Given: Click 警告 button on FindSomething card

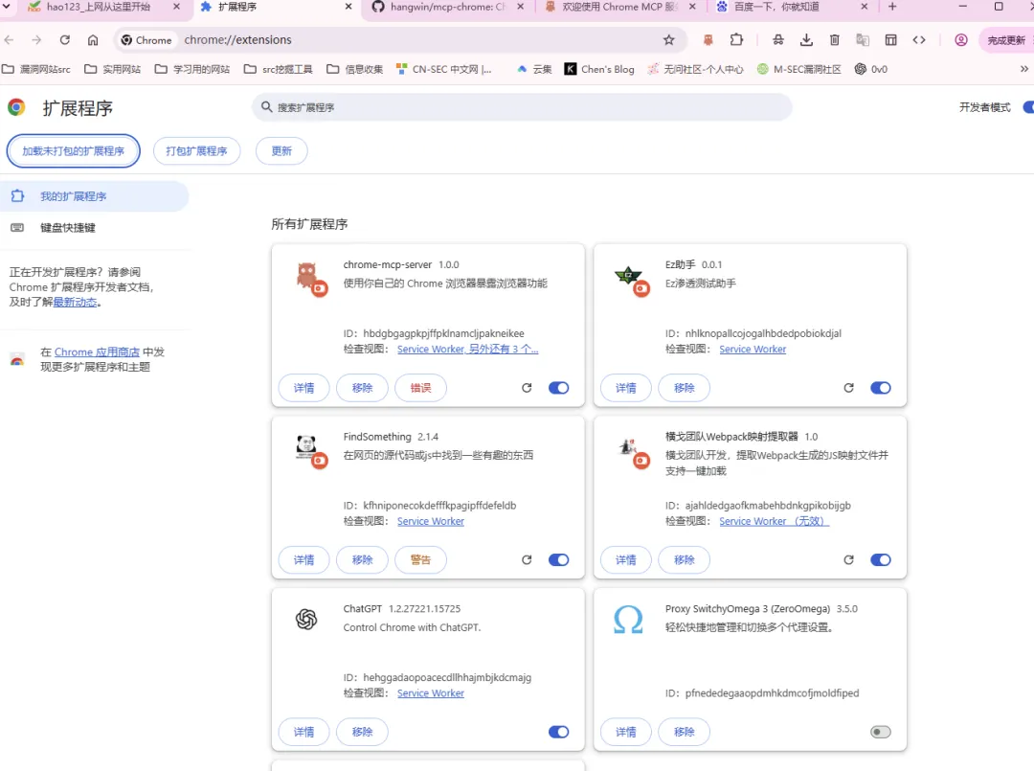Looking at the screenshot, I should (x=420, y=560).
